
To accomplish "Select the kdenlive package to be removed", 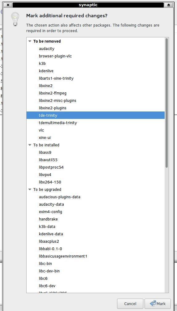I will coord(95,71).
